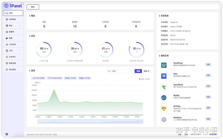Collapse sidebar with hamburger menu icon
Screen dimensions: 223x139
[7, 134]
